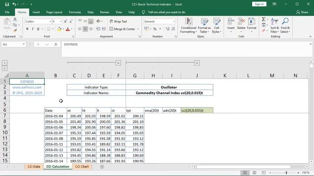Select Normal view in status bar
The width and height of the screenshot is (314, 176).
(245, 173)
